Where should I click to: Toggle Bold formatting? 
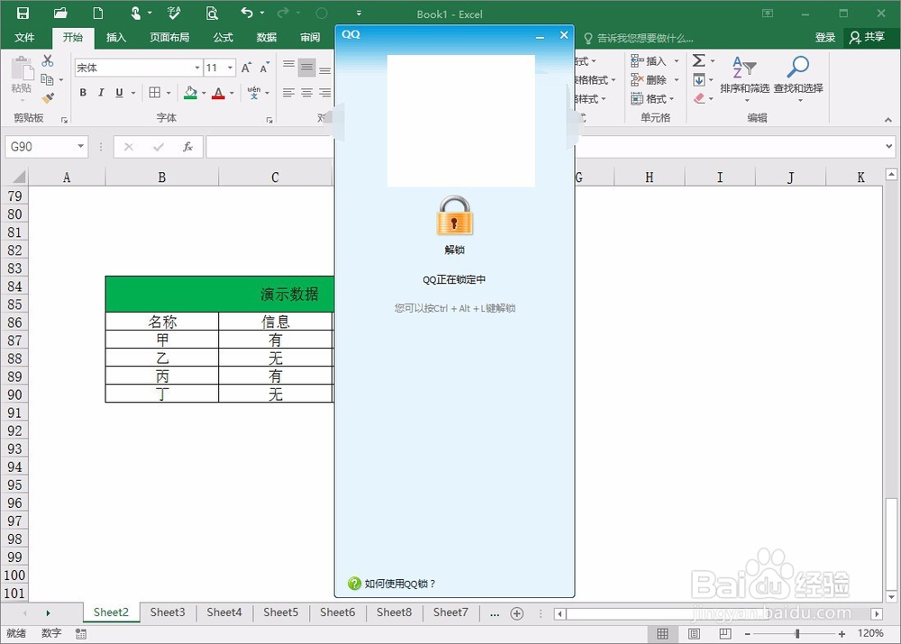83,93
